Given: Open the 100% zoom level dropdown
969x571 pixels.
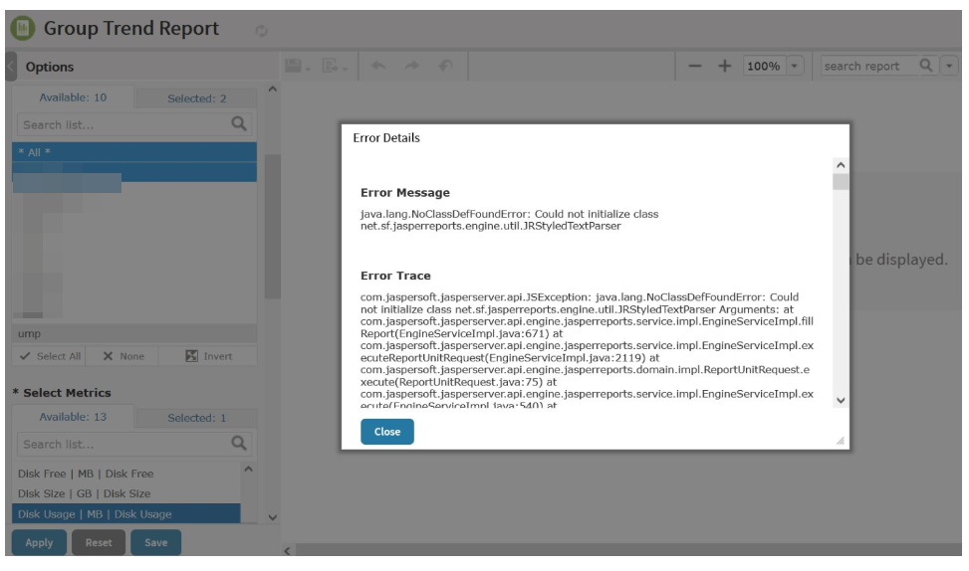Looking at the screenshot, I should pos(795,66).
